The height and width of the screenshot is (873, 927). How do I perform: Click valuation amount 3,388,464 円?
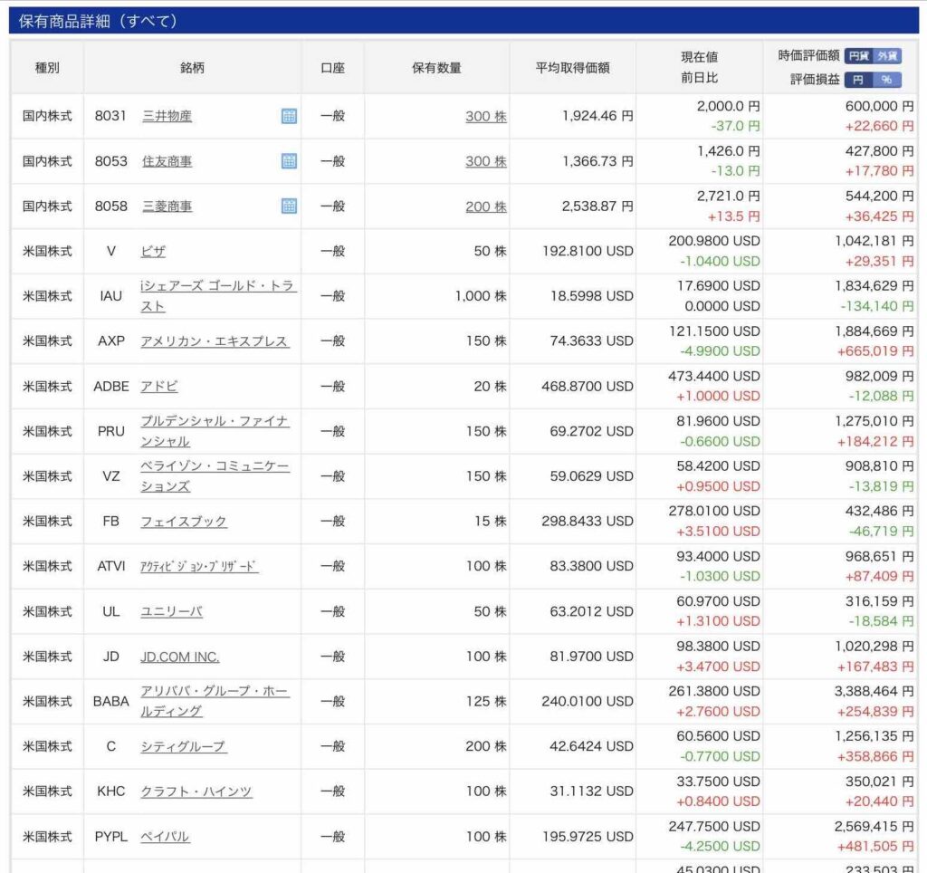tap(874, 691)
